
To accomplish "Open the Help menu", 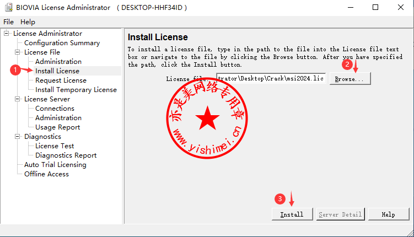I will point(28,21).
